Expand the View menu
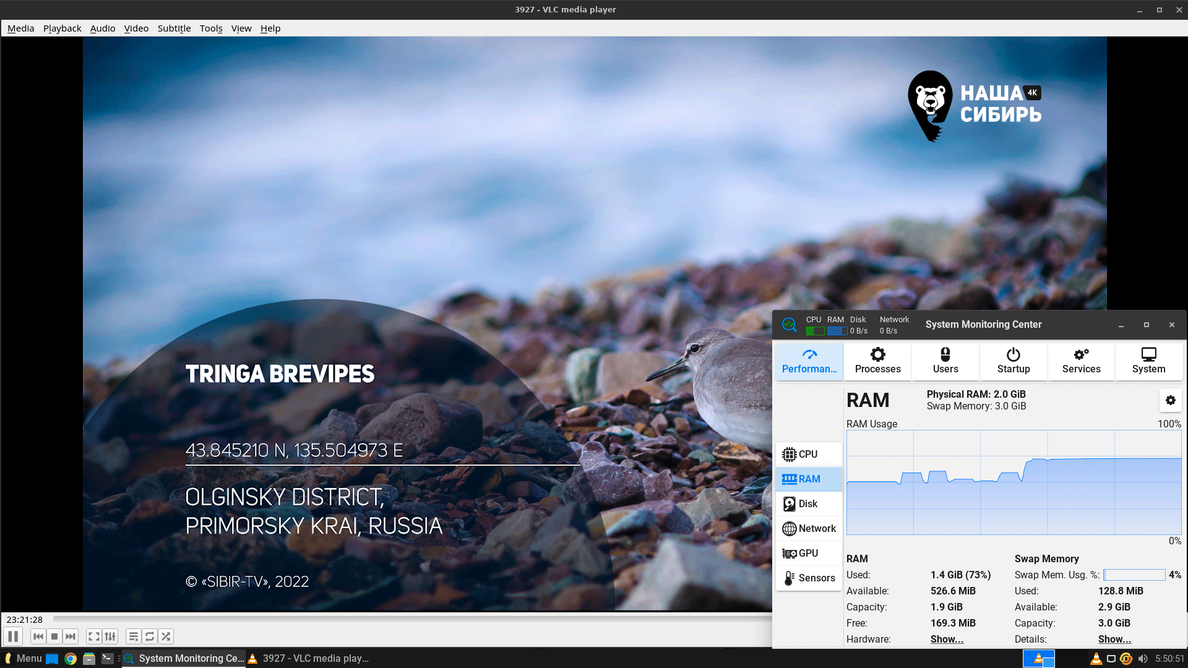Viewport: 1188px width, 668px height. (x=241, y=28)
